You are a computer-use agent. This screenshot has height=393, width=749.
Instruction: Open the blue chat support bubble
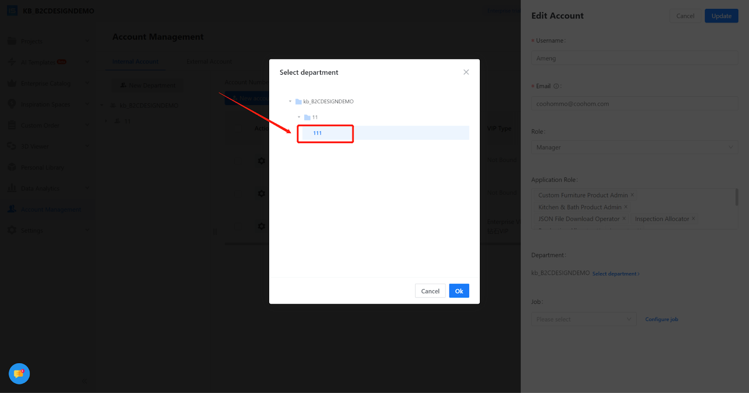tap(19, 374)
